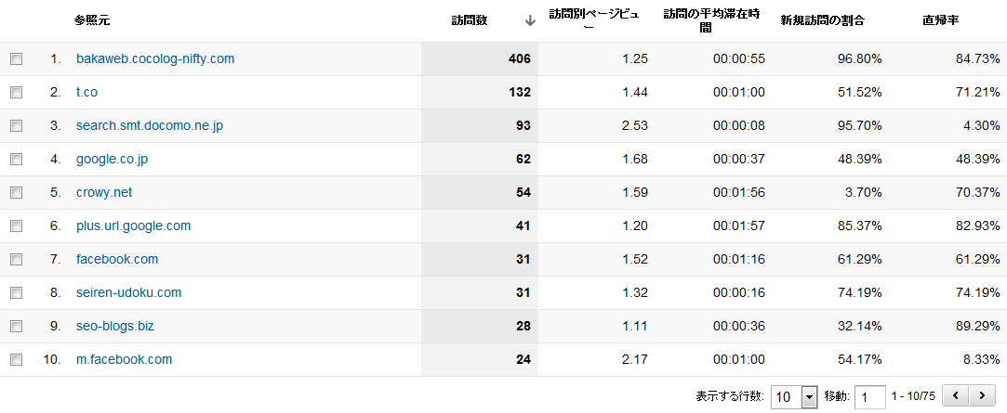
Task: Open the facebook.com referrer link
Action: pyautogui.click(x=117, y=259)
